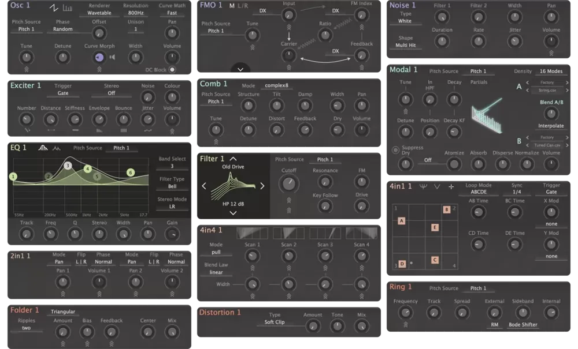Select EQ band node 3 on the curve
Viewport: 578px width, 349px height.
click(68, 166)
